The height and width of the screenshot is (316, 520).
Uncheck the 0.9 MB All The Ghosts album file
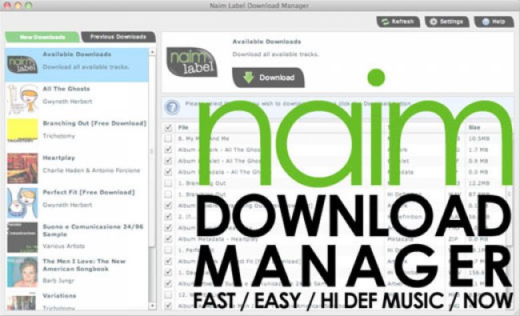point(169,161)
